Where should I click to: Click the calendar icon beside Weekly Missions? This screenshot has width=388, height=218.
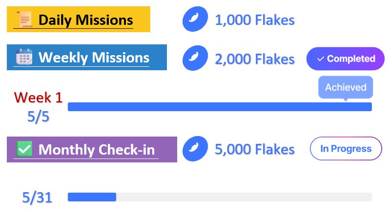pyautogui.click(x=24, y=57)
